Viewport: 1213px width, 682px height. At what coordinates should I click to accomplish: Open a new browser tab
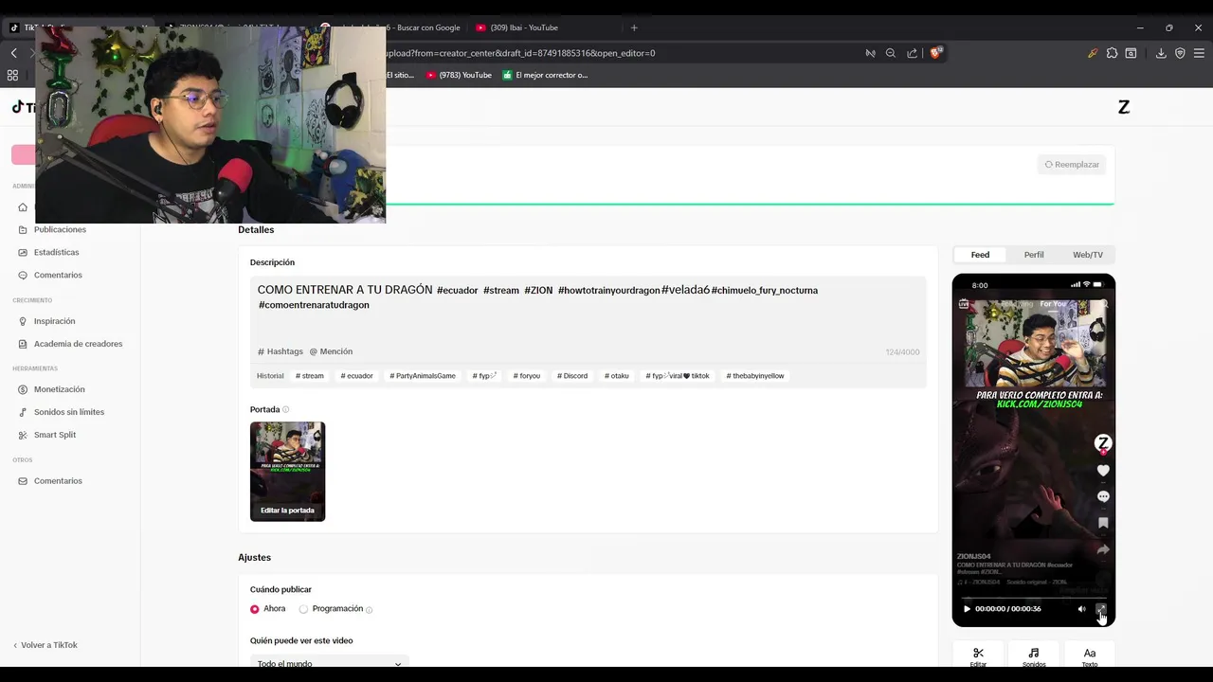[634, 27]
